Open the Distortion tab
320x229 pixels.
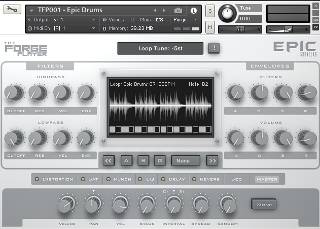tap(58, 179)
